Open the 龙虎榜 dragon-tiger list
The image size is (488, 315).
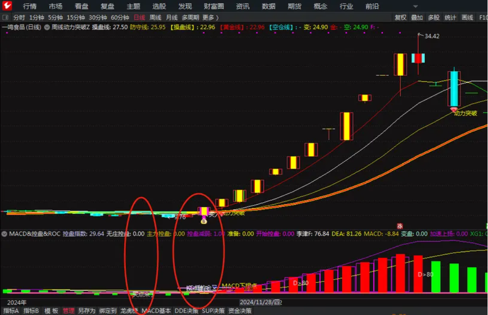point(130,311)
